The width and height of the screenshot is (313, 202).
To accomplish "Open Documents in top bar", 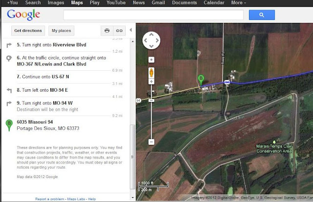I will pos(184,2).
